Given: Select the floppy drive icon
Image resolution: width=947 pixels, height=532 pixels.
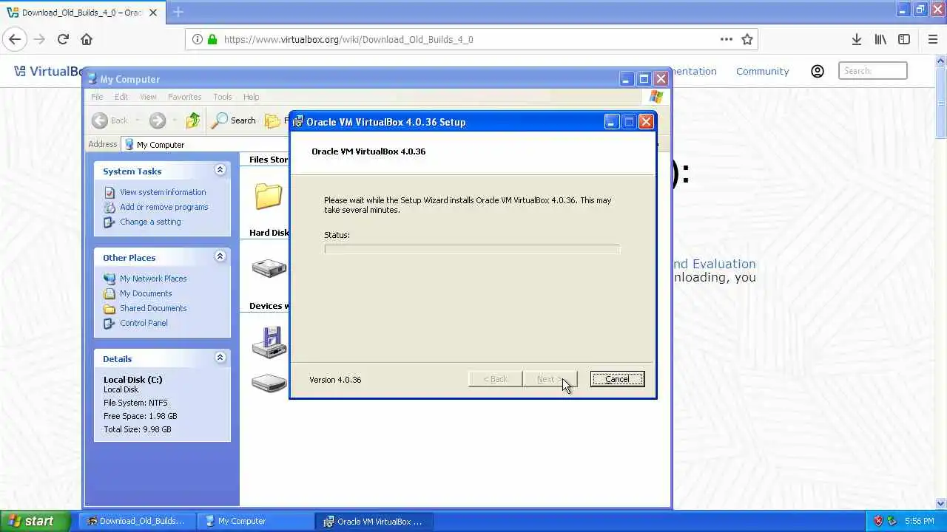Looking at the screenshot, I should pos(269,341).
